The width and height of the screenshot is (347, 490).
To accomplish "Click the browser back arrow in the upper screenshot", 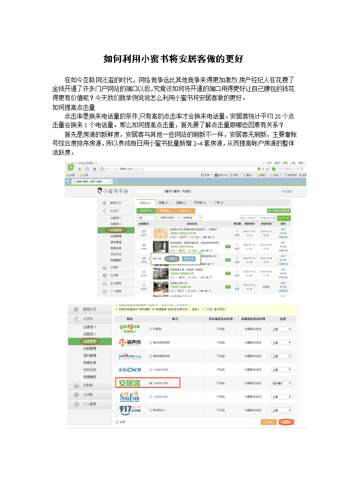I will pyautogui.click(x=80, y=169).
